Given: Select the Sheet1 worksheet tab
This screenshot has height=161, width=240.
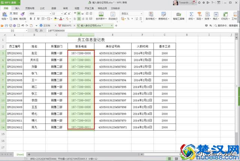Looking at the screenshot, I should pos(20,154).
